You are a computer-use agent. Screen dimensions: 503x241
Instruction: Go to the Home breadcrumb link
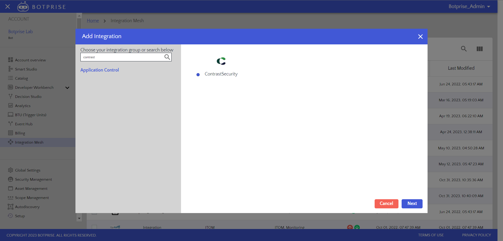tap(93, 21)
